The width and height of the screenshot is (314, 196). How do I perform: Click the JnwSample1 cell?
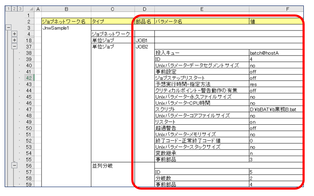coord(66,27)
